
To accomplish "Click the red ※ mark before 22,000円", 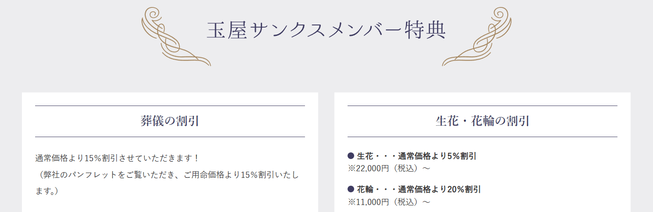I will tap(351, 168).
